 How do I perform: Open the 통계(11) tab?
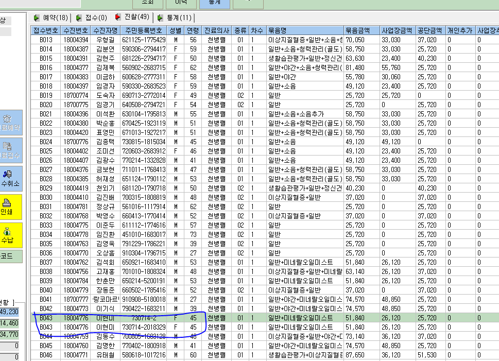tap(175, 18)
